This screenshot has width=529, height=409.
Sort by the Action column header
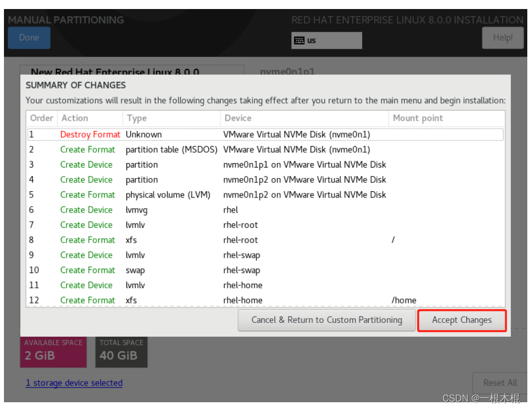[90, 118]
